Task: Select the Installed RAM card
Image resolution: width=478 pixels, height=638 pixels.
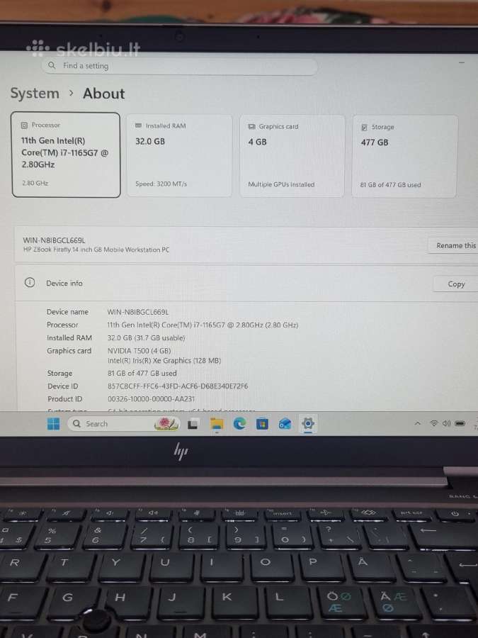Action: click(179, 155)
